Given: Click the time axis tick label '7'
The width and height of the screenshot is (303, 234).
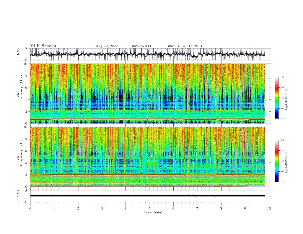Looking at the screenshot, I should click(x=197, y=208).
